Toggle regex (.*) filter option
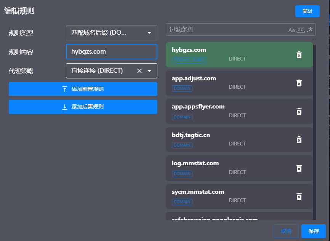Viewport: 330px width, 241px height. 310,30
